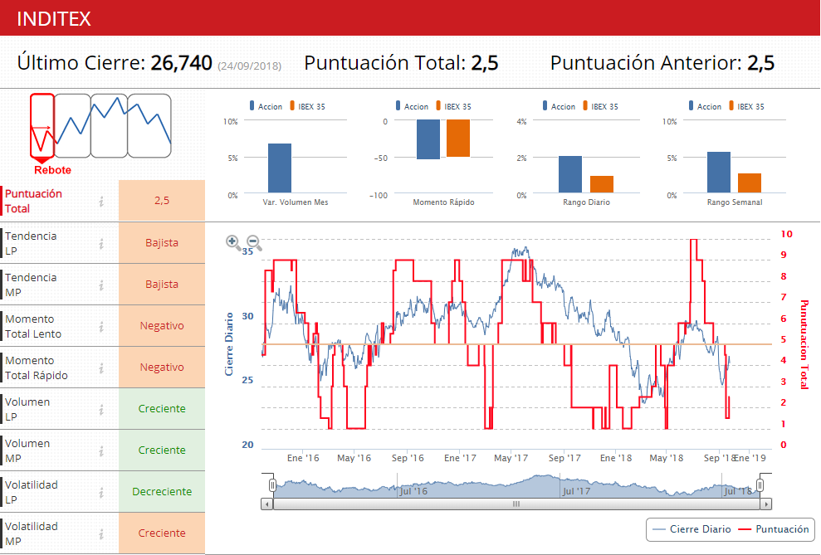The width and height of the screenshot is (821, 555).
Task: Toggle IBEX 35 in Rango Diario legend
Action: pyautogui.click(x=600, y=106)
